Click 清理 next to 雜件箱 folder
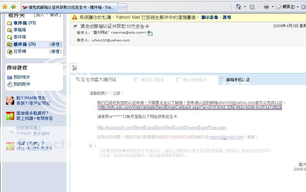Viewport: 306px width, 192px height. [x=55, y=44]
